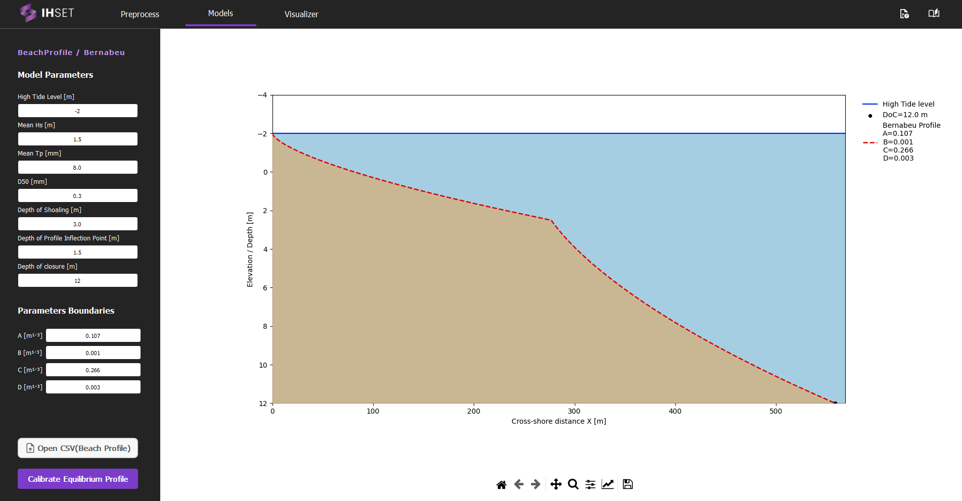Open figure options via the line-chart icon
The image size is (962, 501).
coord(608,484)
